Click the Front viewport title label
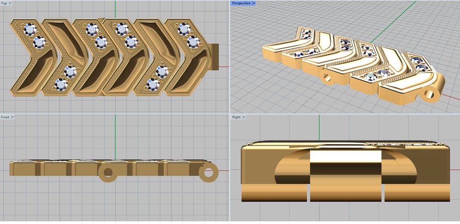460x224 pixels. [x=6, y=117]
